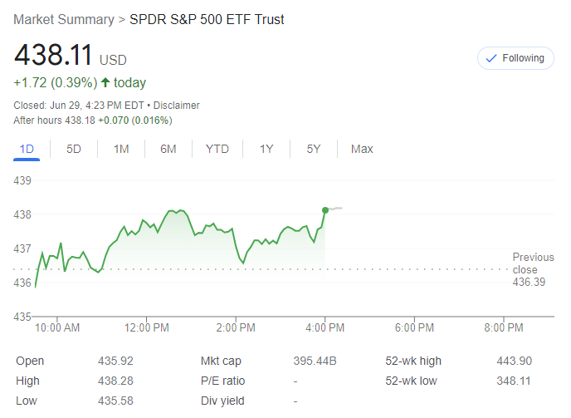Open the Market Summary link

pyautogui.click(x=64, y=19)
